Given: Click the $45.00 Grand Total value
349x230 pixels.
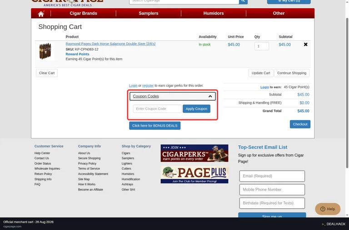Looking at the screenshot, I should (x=303, y=111).
